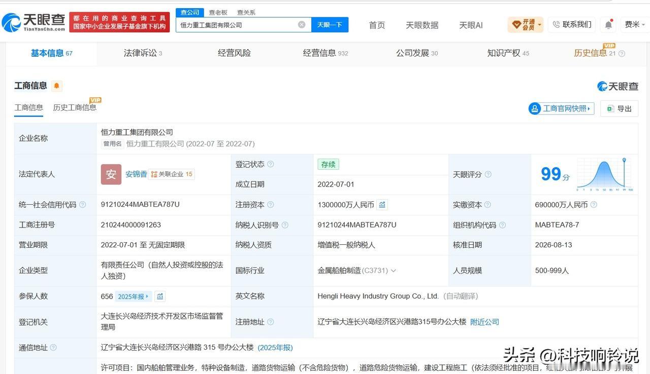Image resolution: width=650 pixels, height=374 pixels.
Task: Click the orange bell beside 工商信息 heading
Action: [x=56, y=86]
